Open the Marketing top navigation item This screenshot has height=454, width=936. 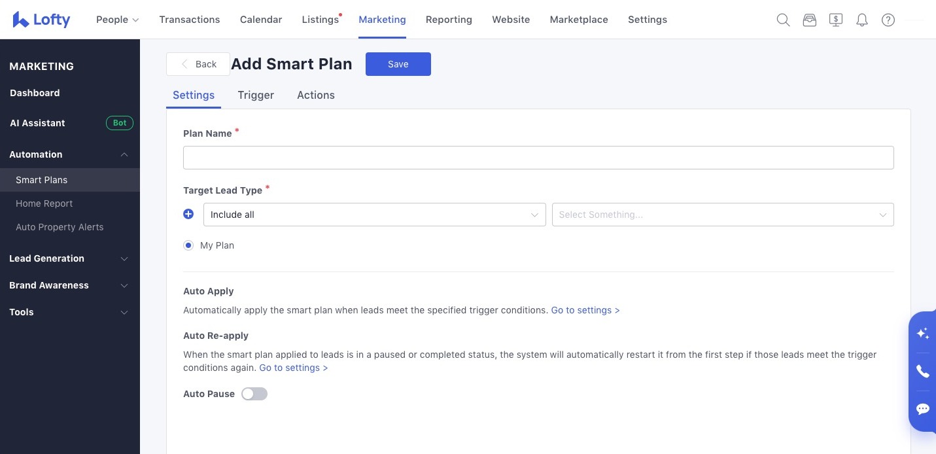point(382,20)
